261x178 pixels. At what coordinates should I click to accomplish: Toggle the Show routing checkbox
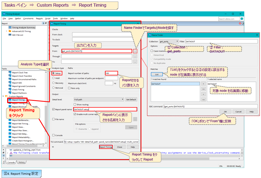[75, 104]
